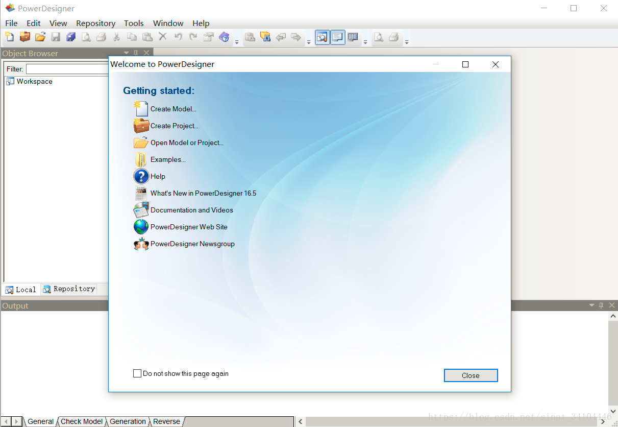The width and height of the screenshot is (618, 427).
Task: Open the Output panel dropdown arrow
Action: (x=592, y=305)
